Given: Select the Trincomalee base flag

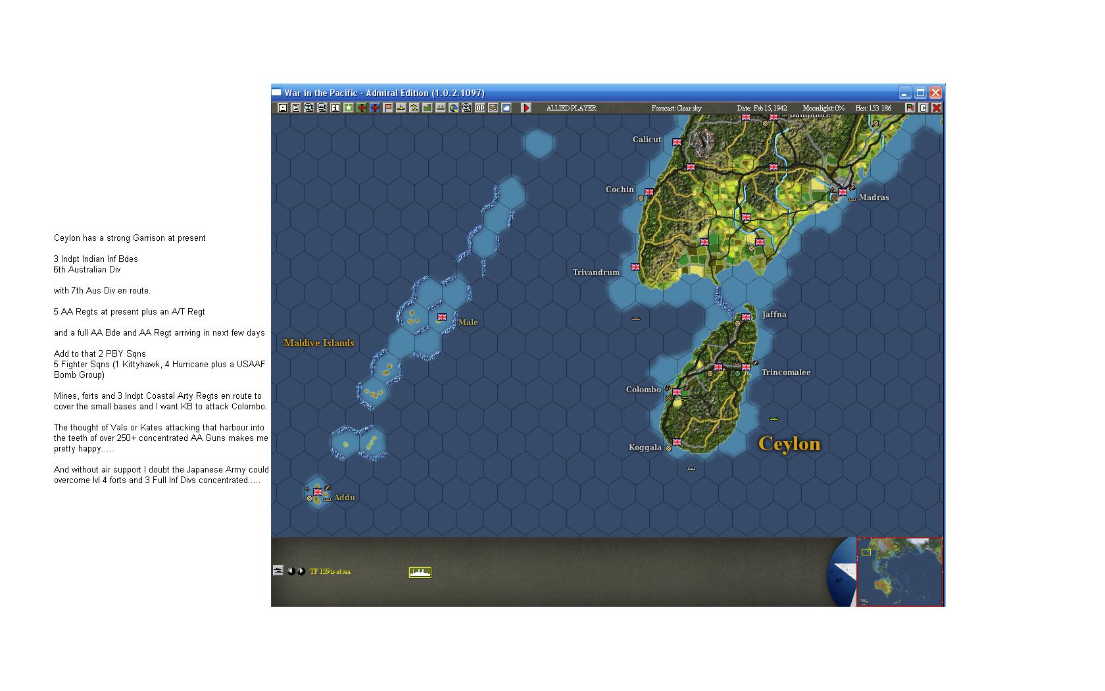Looking at the screenshot, I should point(746,367).
